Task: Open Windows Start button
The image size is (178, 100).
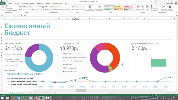Action: pyautogui.click(x=2, y=98)
